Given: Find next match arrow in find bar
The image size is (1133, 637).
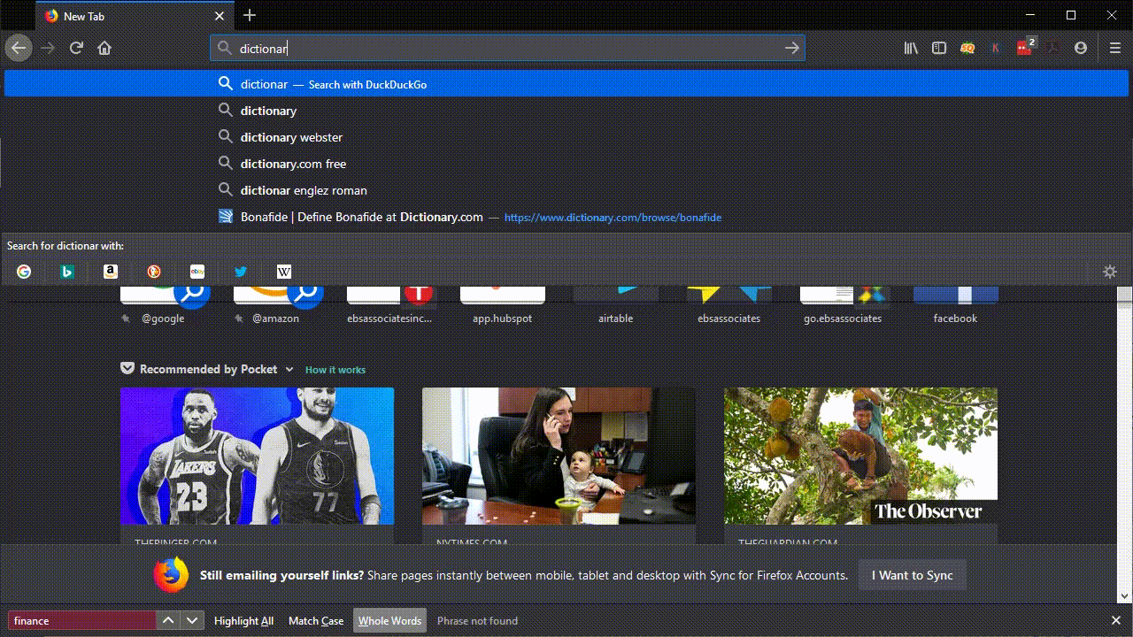Looking at the screenshot, I should point(192,620).
